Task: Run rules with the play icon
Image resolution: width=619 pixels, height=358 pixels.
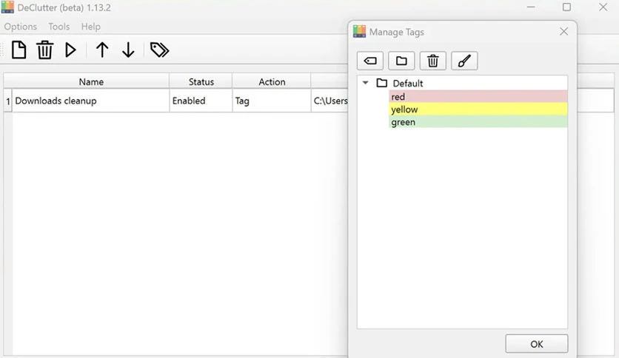Action: [70, 50]
